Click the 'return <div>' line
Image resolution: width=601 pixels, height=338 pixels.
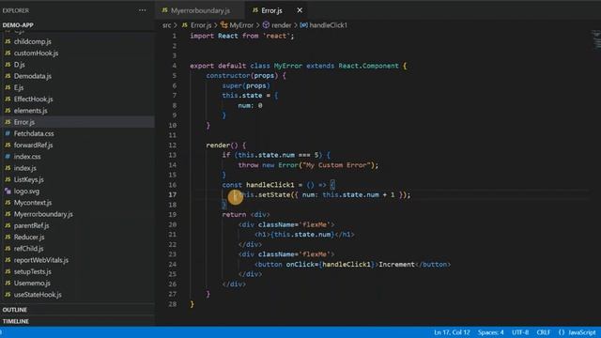(x=246, y=215)
